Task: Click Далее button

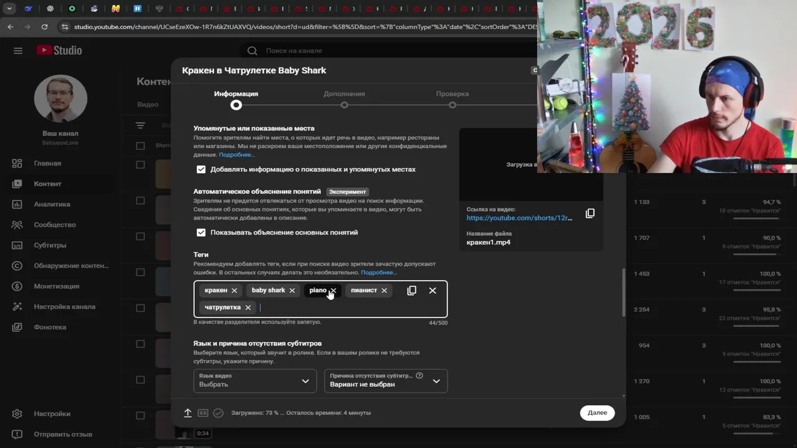Action: point(597,413)
